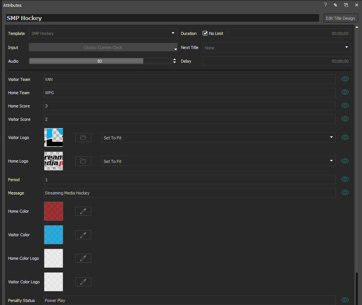Pin the Attributes panel
The image size is (362, 305).
335,5
